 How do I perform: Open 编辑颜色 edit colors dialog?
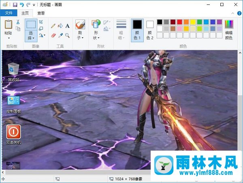coord(229,30)
